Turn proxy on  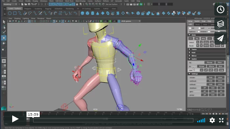tap(221, 95)
